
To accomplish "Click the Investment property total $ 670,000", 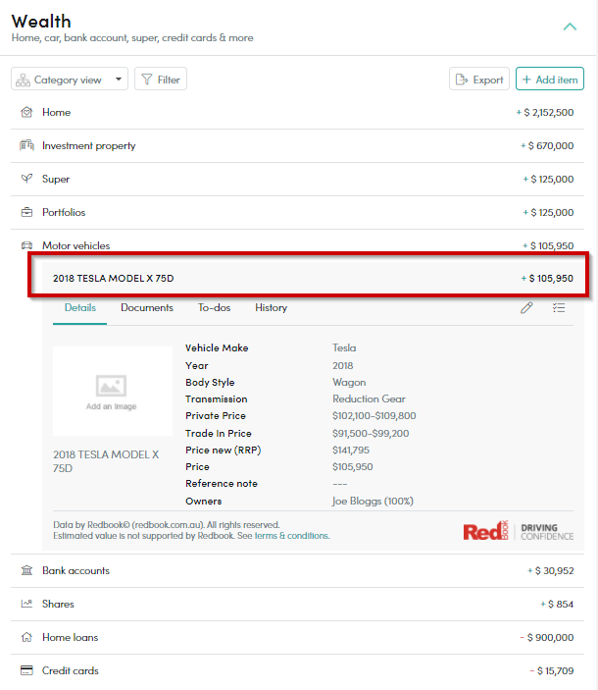I will (x=547, y=145).
